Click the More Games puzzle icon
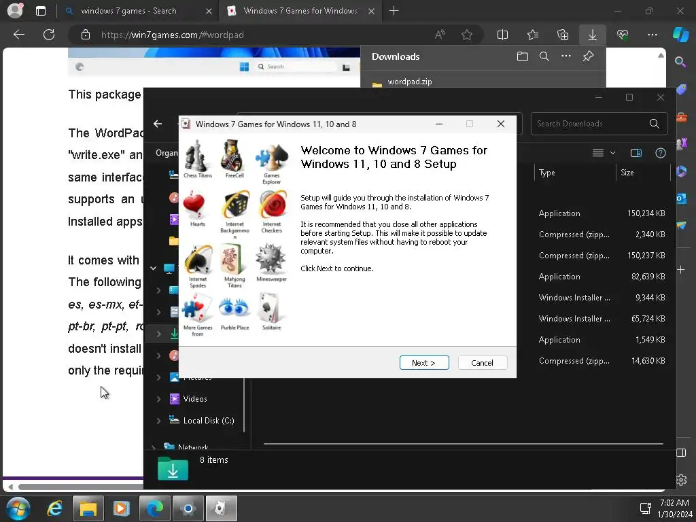 197,309
